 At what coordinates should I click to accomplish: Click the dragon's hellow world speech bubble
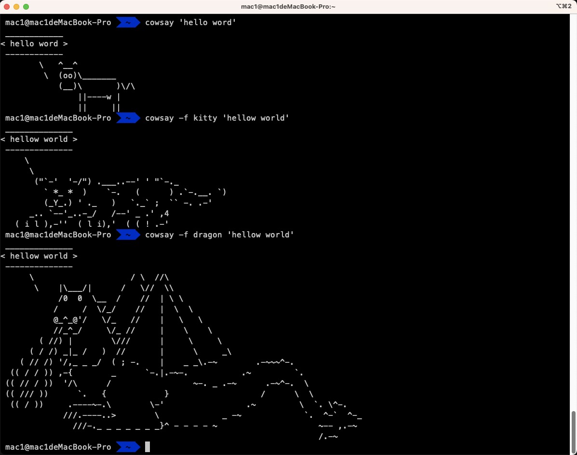tap(39, 256)
